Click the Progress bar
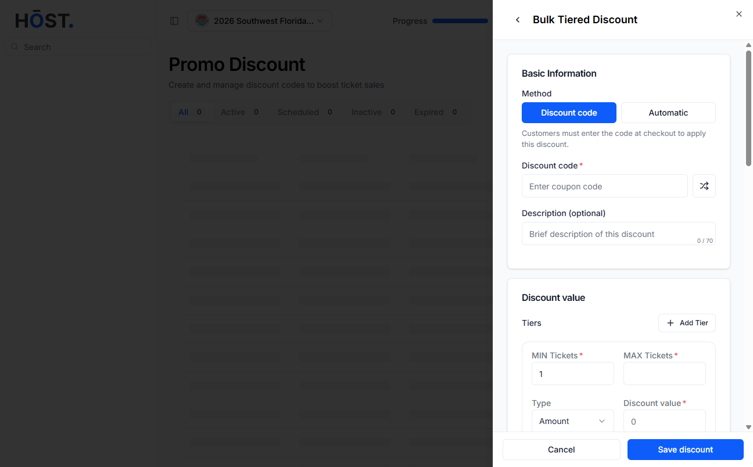Image resolution: width=753 pixels, height=467 pixels. click(x=460, y=21)
